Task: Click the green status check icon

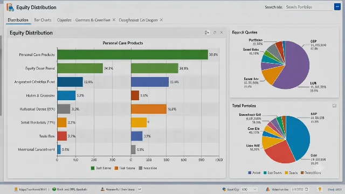Action: (54, 189)
